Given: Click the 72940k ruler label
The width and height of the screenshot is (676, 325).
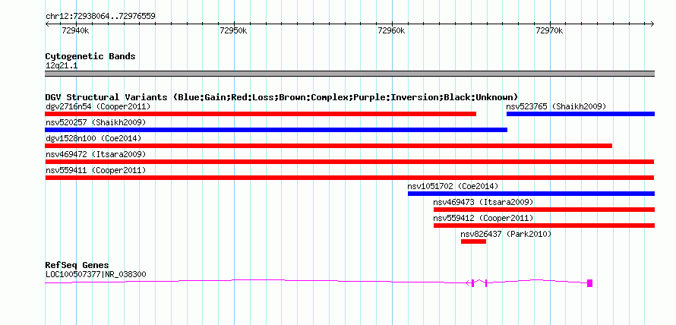Looking at the screenshot, I should click(75, 30).
